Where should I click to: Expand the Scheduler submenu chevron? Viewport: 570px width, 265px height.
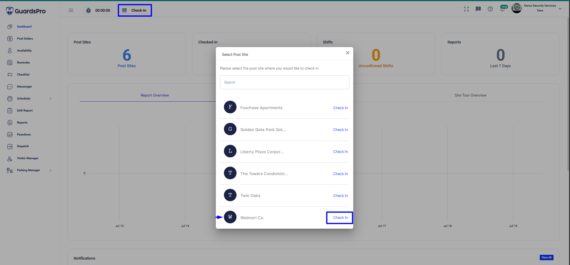(x=51, y=99)
